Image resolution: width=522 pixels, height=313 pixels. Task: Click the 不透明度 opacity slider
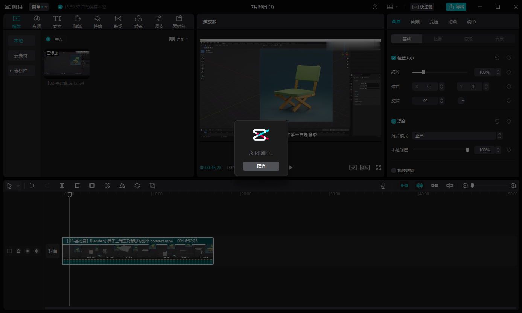[x=440, y=150]
